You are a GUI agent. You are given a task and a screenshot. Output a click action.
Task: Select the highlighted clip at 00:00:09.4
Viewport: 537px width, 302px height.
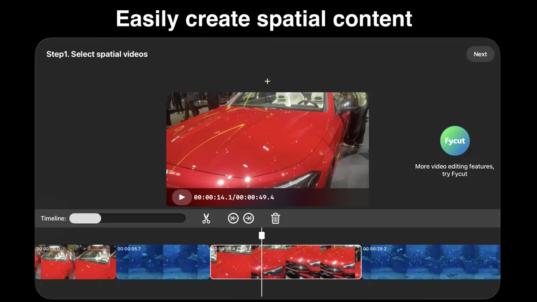(x=286, y=262)
